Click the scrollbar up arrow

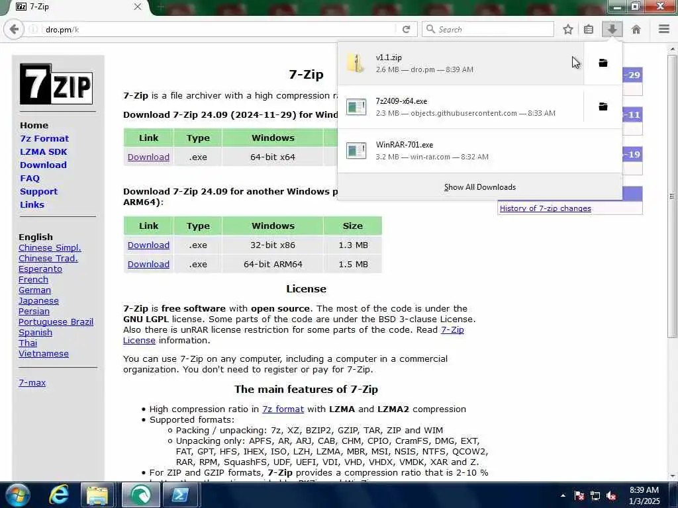(672, 48)
